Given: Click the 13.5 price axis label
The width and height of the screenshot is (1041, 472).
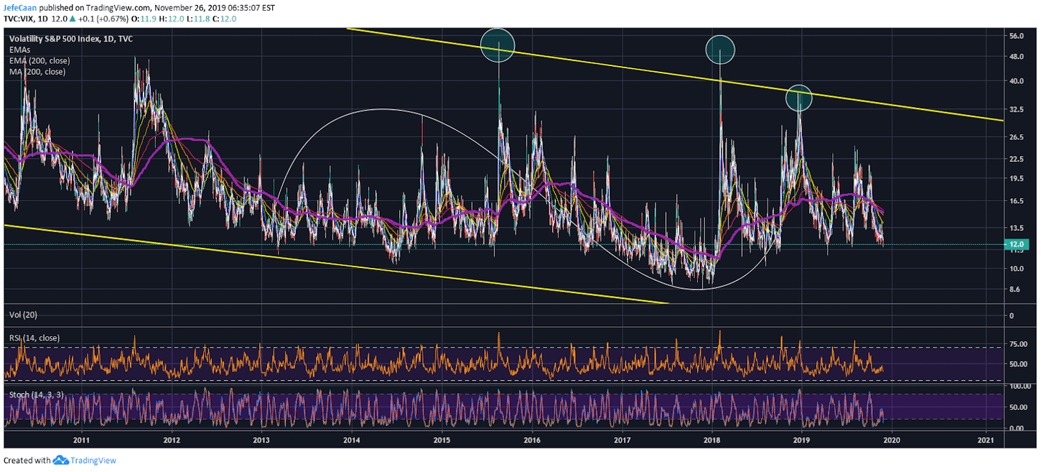Looking at the screenshot, I should click(1016, 228).
